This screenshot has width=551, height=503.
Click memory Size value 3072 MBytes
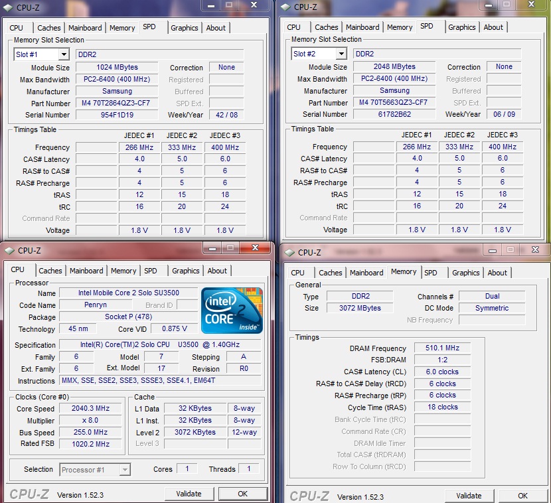click(360, 308)
